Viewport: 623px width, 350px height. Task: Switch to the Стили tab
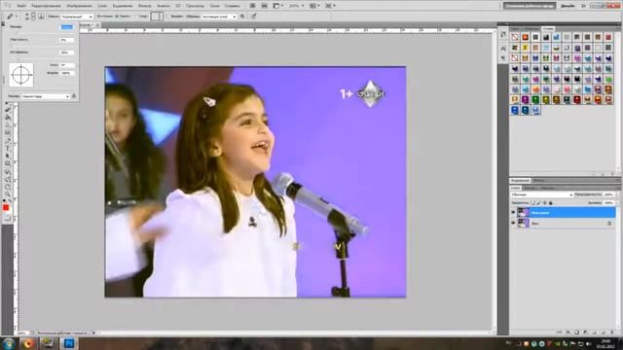pyautogui.click(x=548, y=28)
